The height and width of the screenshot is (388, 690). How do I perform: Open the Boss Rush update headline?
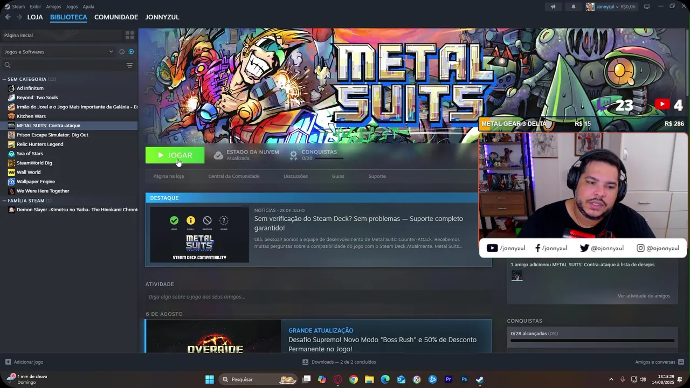(382, 344)
